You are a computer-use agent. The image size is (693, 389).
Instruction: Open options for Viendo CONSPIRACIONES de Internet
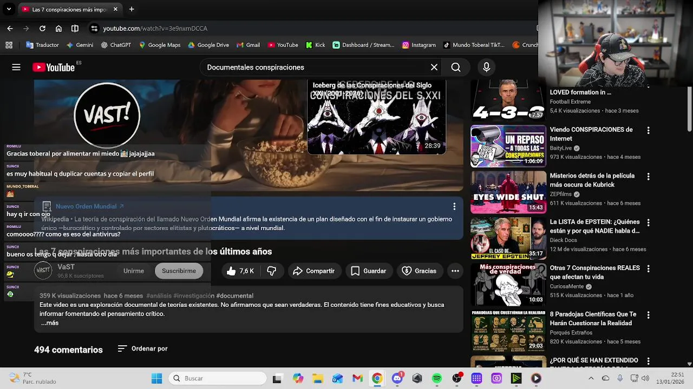648,130
